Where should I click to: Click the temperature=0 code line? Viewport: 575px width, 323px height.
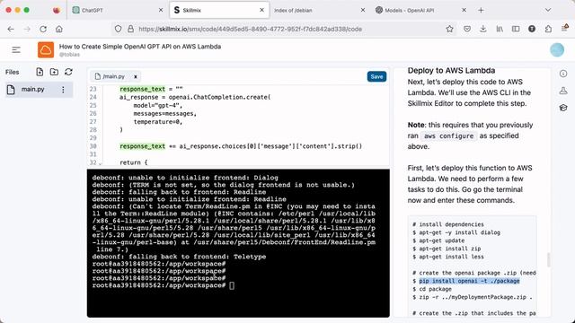point(158,122)
